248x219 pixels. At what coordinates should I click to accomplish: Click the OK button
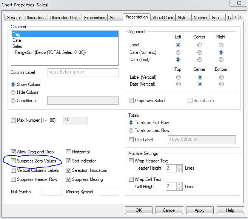(139, 210)
